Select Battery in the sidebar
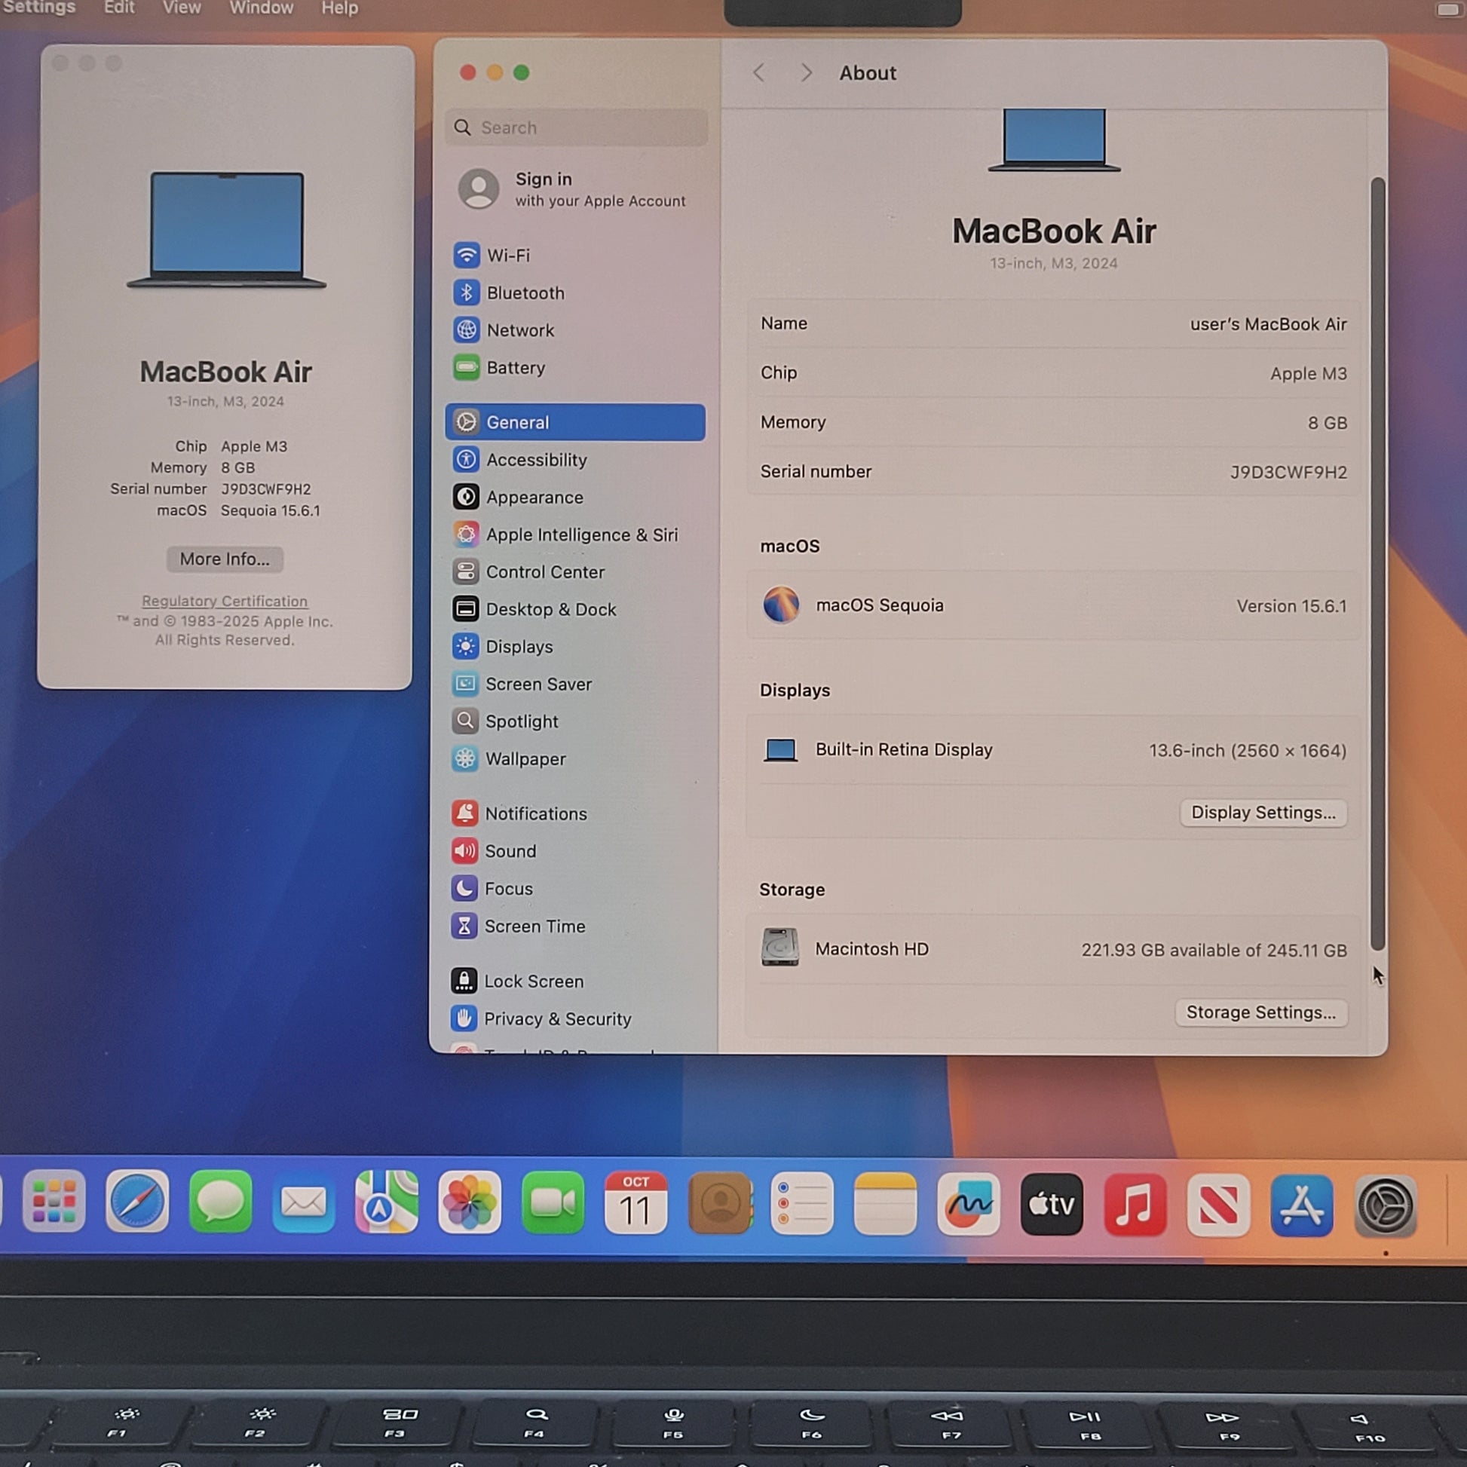Screen dimensions: 1467x1467 (515, 368)
